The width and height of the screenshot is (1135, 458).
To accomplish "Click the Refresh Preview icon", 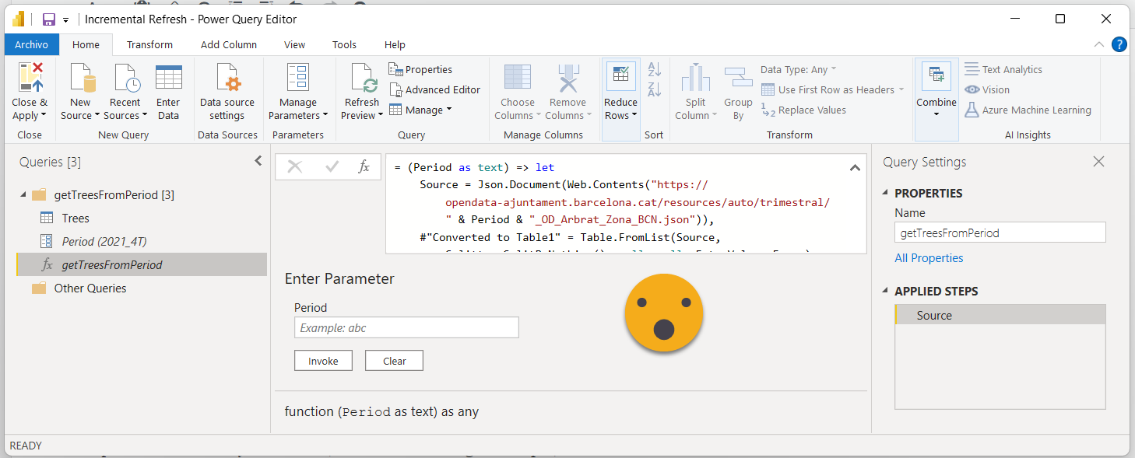I will tap(363, 79).
